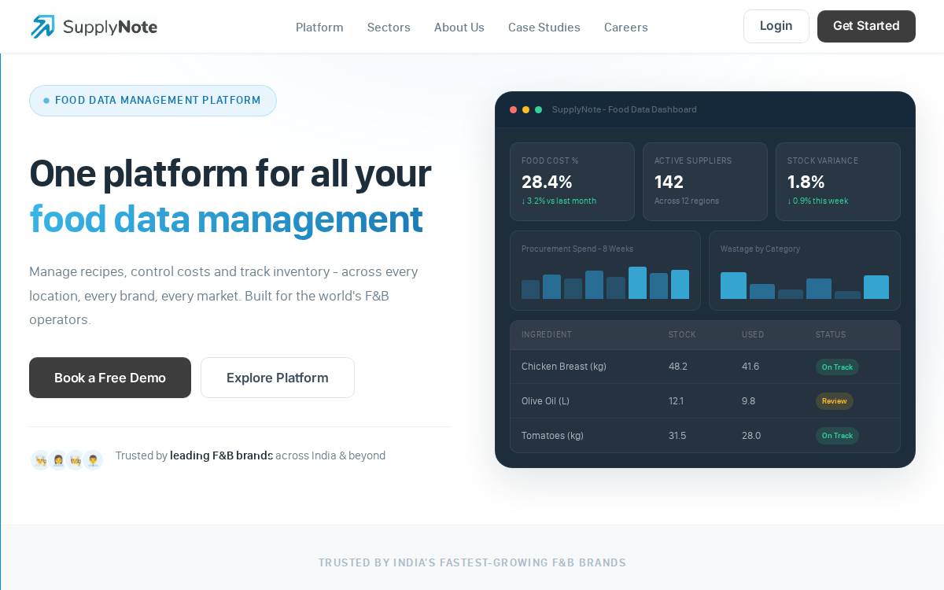Click the second avatar next to trusted text

pos(58,460)
